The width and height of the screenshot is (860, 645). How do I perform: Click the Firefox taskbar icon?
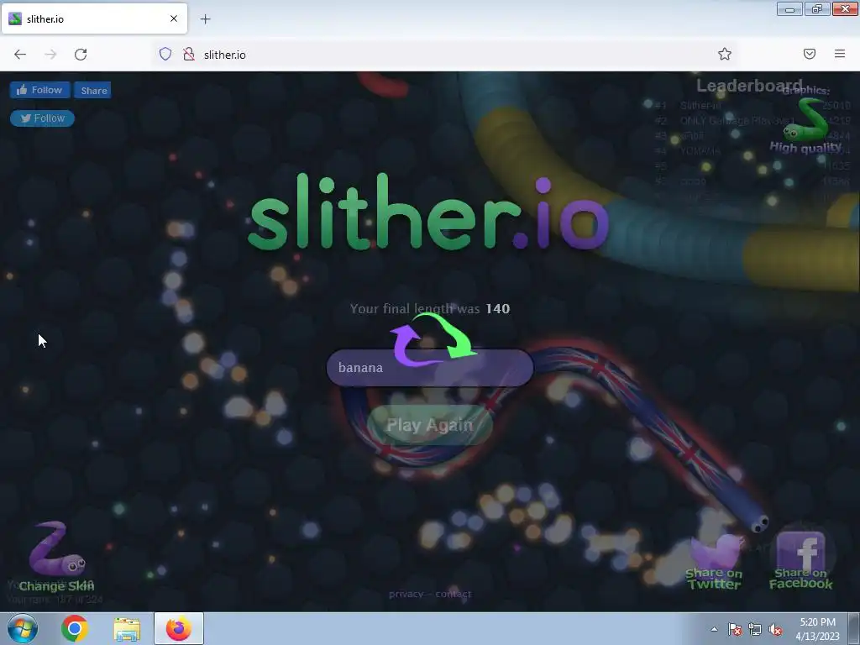click(179, 628)
